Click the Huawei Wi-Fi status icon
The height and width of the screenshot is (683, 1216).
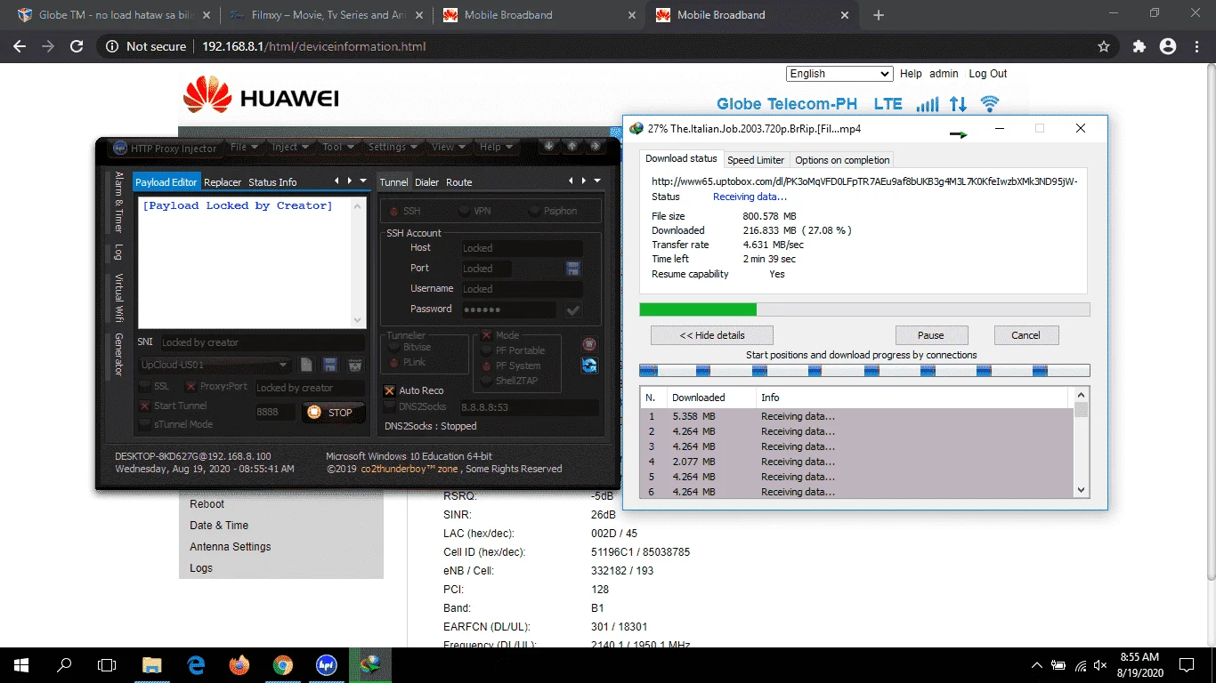coord(989,104)
